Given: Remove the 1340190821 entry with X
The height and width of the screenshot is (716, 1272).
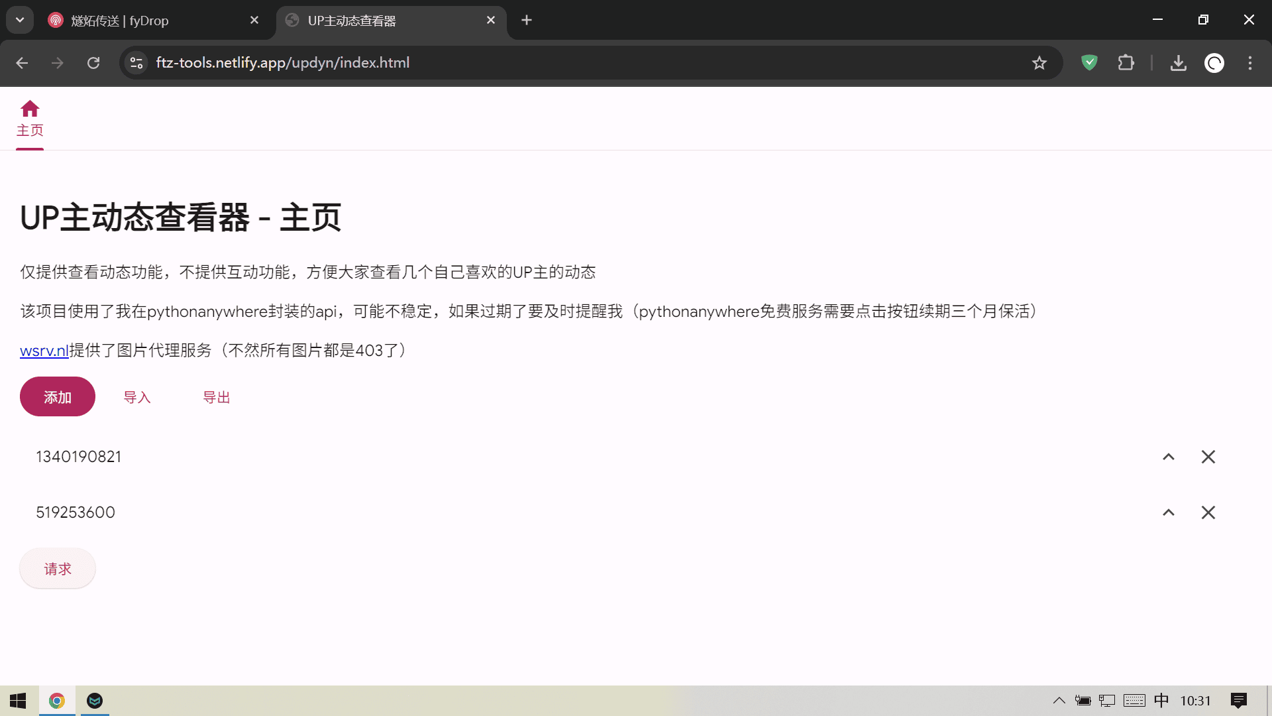Looking at the screenshot, I should [x=1208, y=457].
